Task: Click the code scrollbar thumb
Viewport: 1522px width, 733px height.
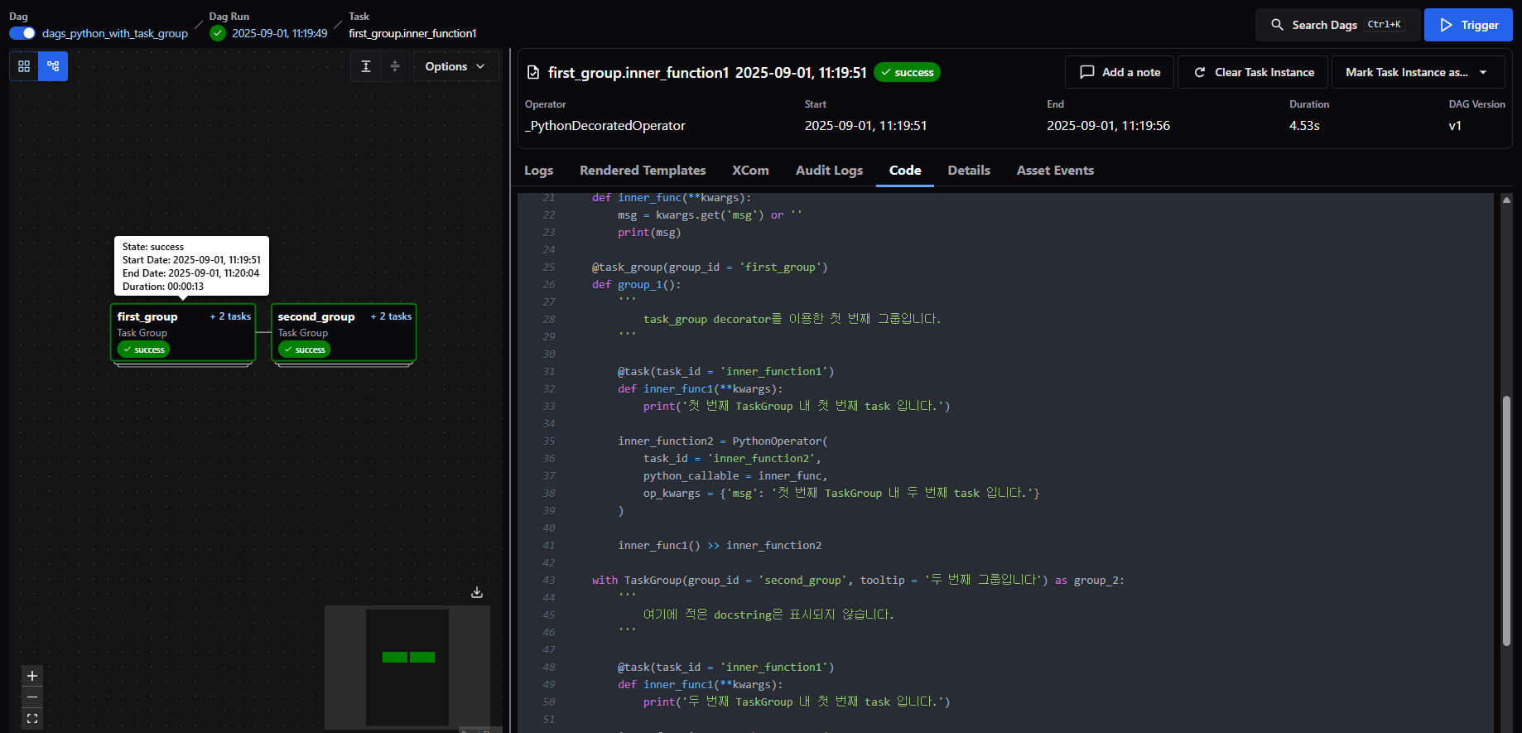Action: click(x=1506, y=520)
